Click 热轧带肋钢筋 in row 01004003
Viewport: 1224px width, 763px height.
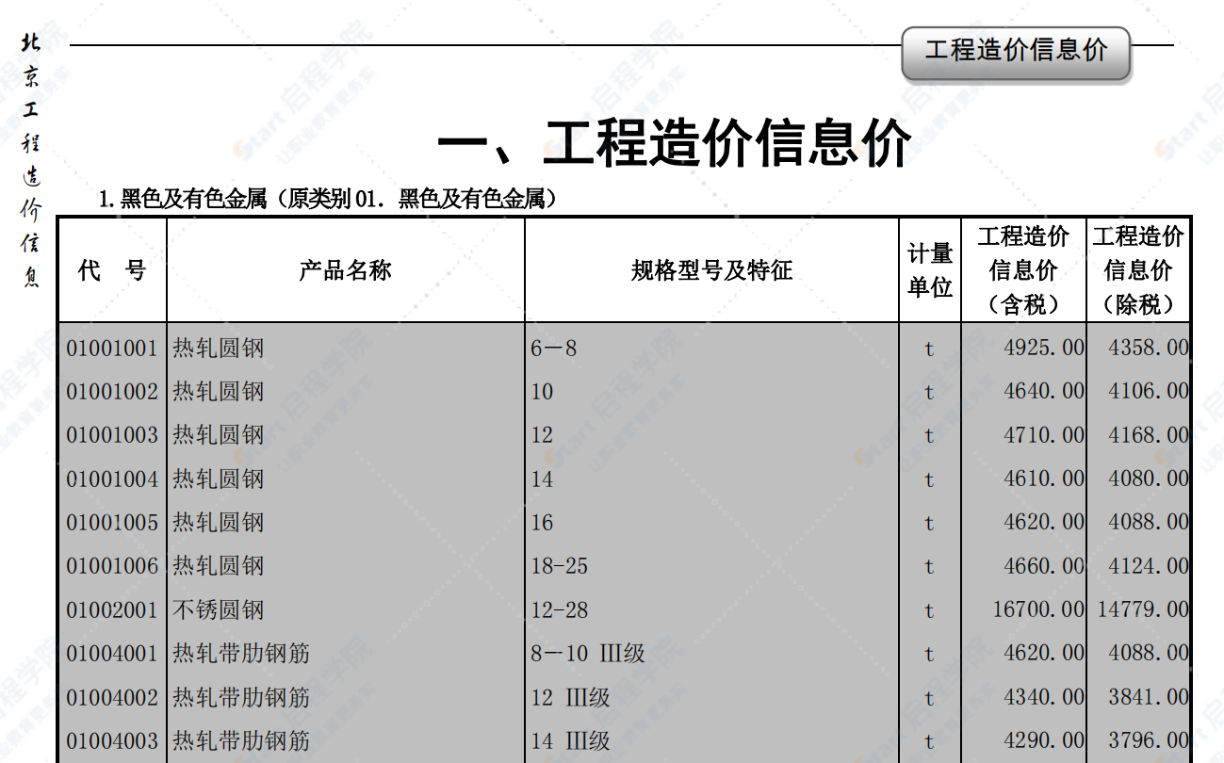pos(241,741)
